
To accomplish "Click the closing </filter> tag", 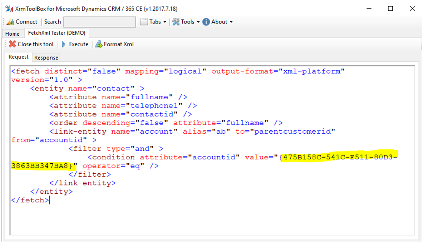I will (90, 175).
